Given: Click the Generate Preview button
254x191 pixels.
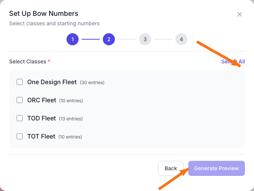Looking at the screenshot, I should click(x=216, y=168).
